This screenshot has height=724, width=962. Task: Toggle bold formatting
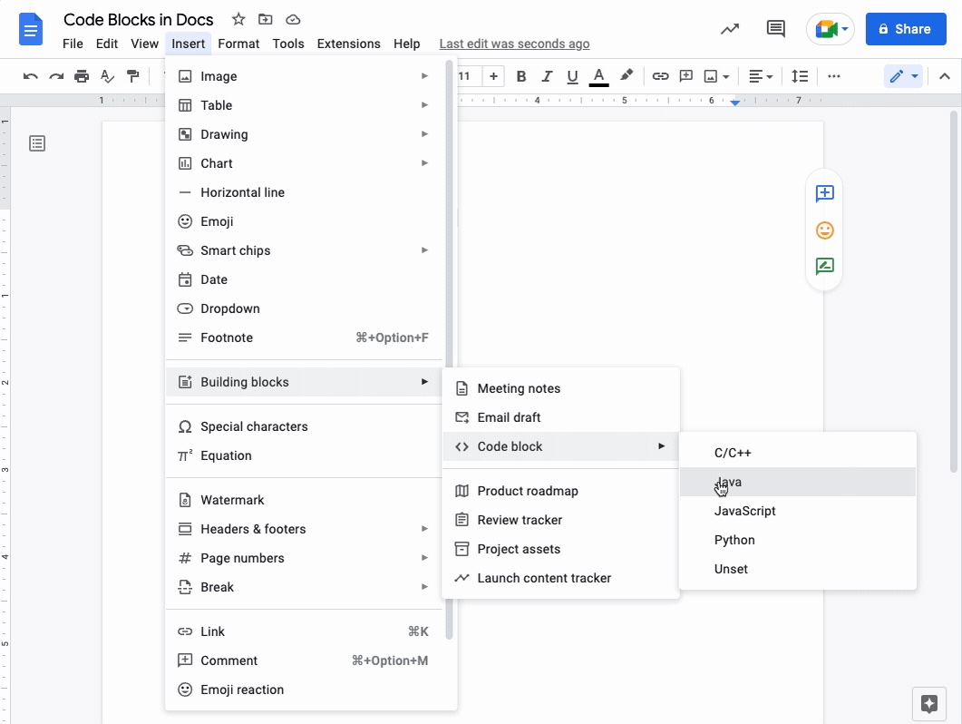521,76
